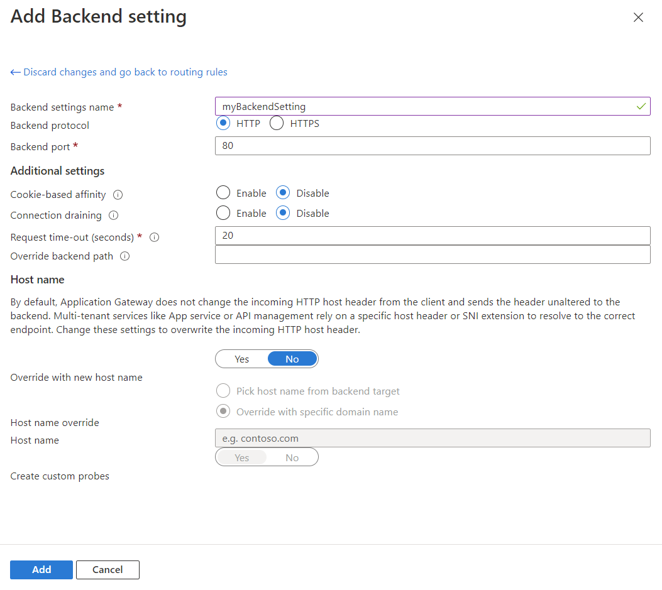This screenshot has height=590, width=662.
Task: Click the Cookie-based affinity info icon
Action: [118, 195]
